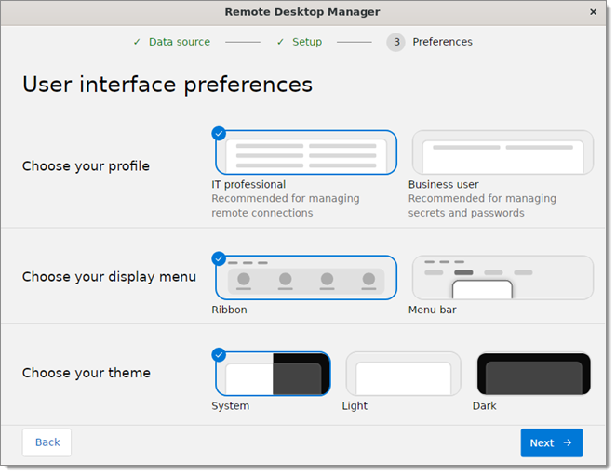Jump to the Data source step

click(180, 42)
